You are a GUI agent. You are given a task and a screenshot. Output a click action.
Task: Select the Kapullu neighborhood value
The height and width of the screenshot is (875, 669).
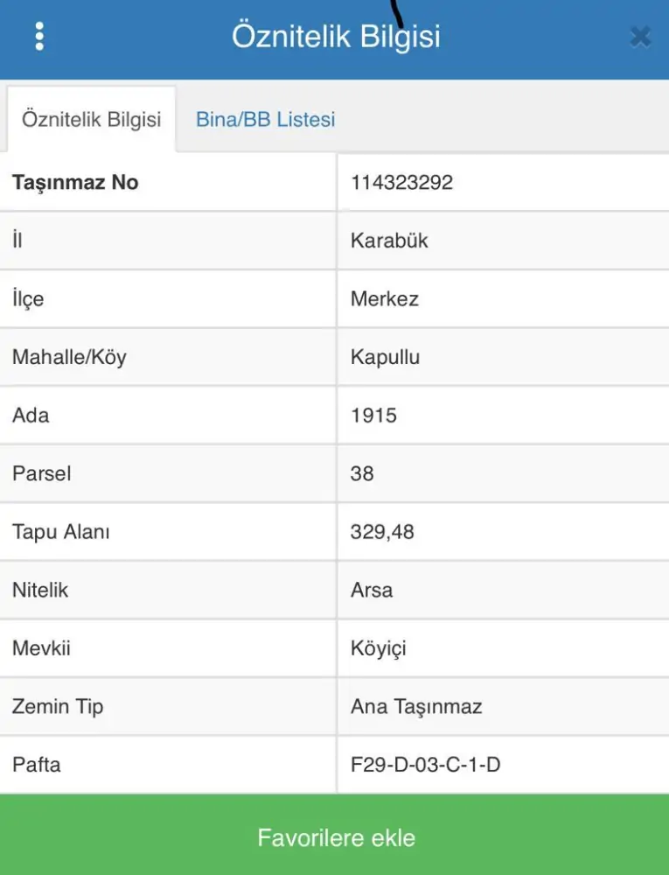pos(385,357)
